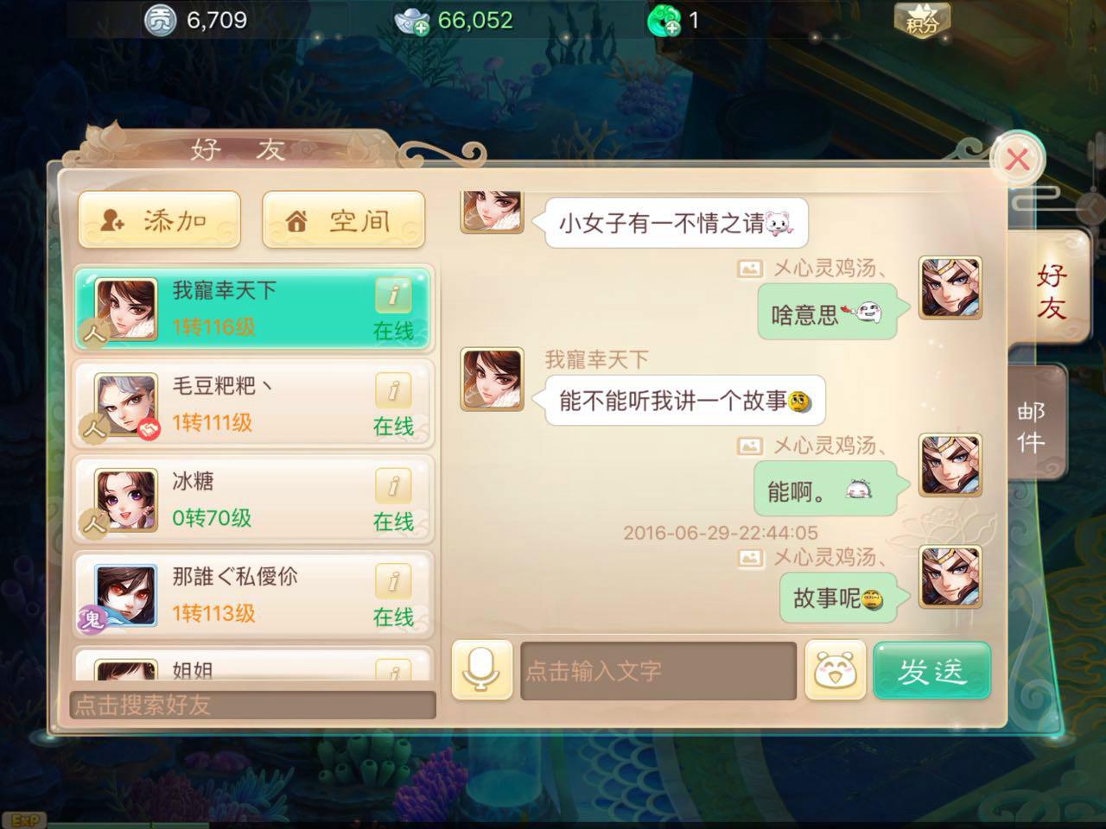
Task: Open info icon for 冰糖
Action: 393,486
